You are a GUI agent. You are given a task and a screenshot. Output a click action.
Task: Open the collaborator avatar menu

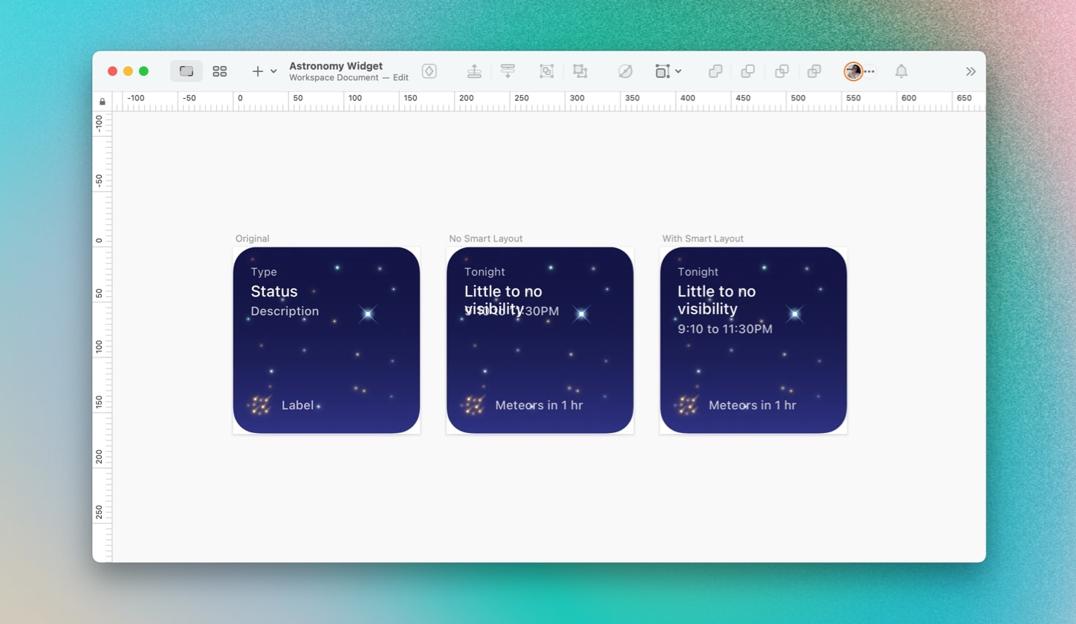[853, 71]
